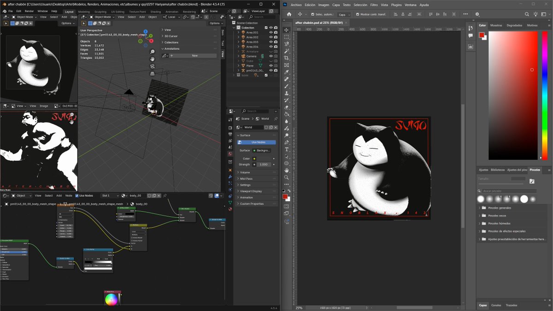Viewport: 553px width, 311px height.
Task: Select the Eraser tool in Photoshop
Action: 287,107
